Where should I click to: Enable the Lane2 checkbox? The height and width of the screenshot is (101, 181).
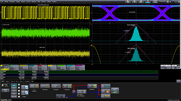(19, 88)
